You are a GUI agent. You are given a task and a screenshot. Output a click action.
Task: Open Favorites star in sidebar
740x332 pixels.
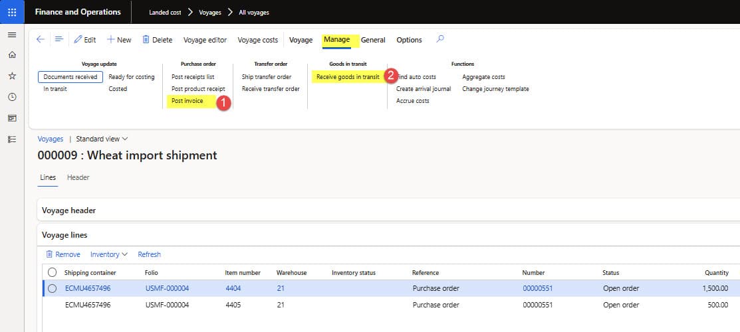pos(12,76)
